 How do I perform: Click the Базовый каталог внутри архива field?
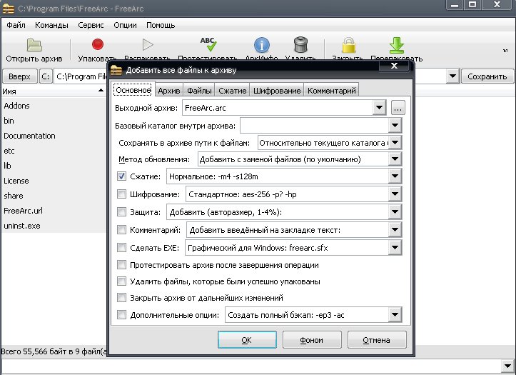tap(315, 126)
